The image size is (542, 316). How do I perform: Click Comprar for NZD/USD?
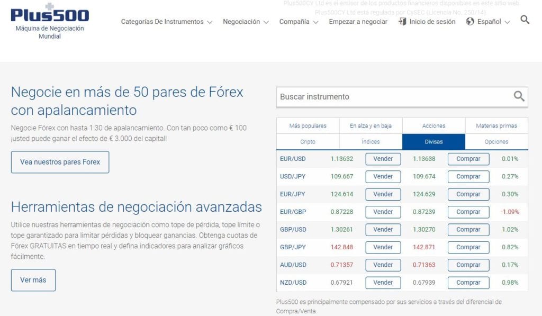coord(468,283)
